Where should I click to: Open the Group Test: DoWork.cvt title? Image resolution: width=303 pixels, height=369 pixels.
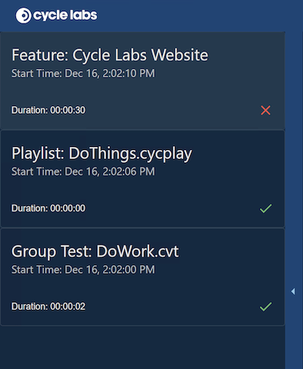pyautogui.click(x=95, y=252)
